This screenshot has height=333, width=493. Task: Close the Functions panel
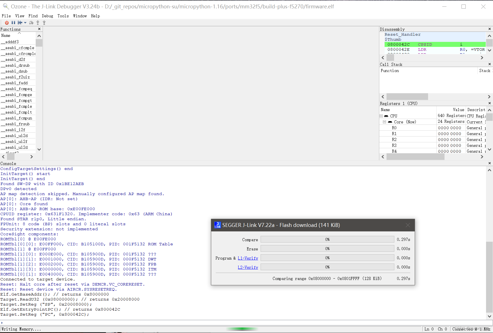[x=39, y=29]
